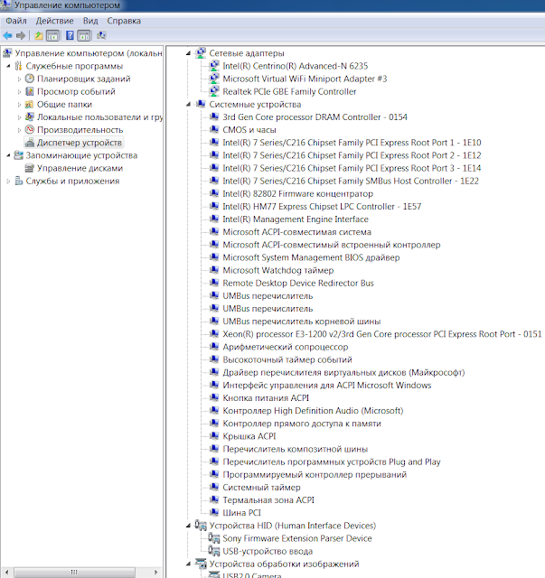
Task: Click the Show/Hide console tree toolbar icon
Action: tap(52, 36)
